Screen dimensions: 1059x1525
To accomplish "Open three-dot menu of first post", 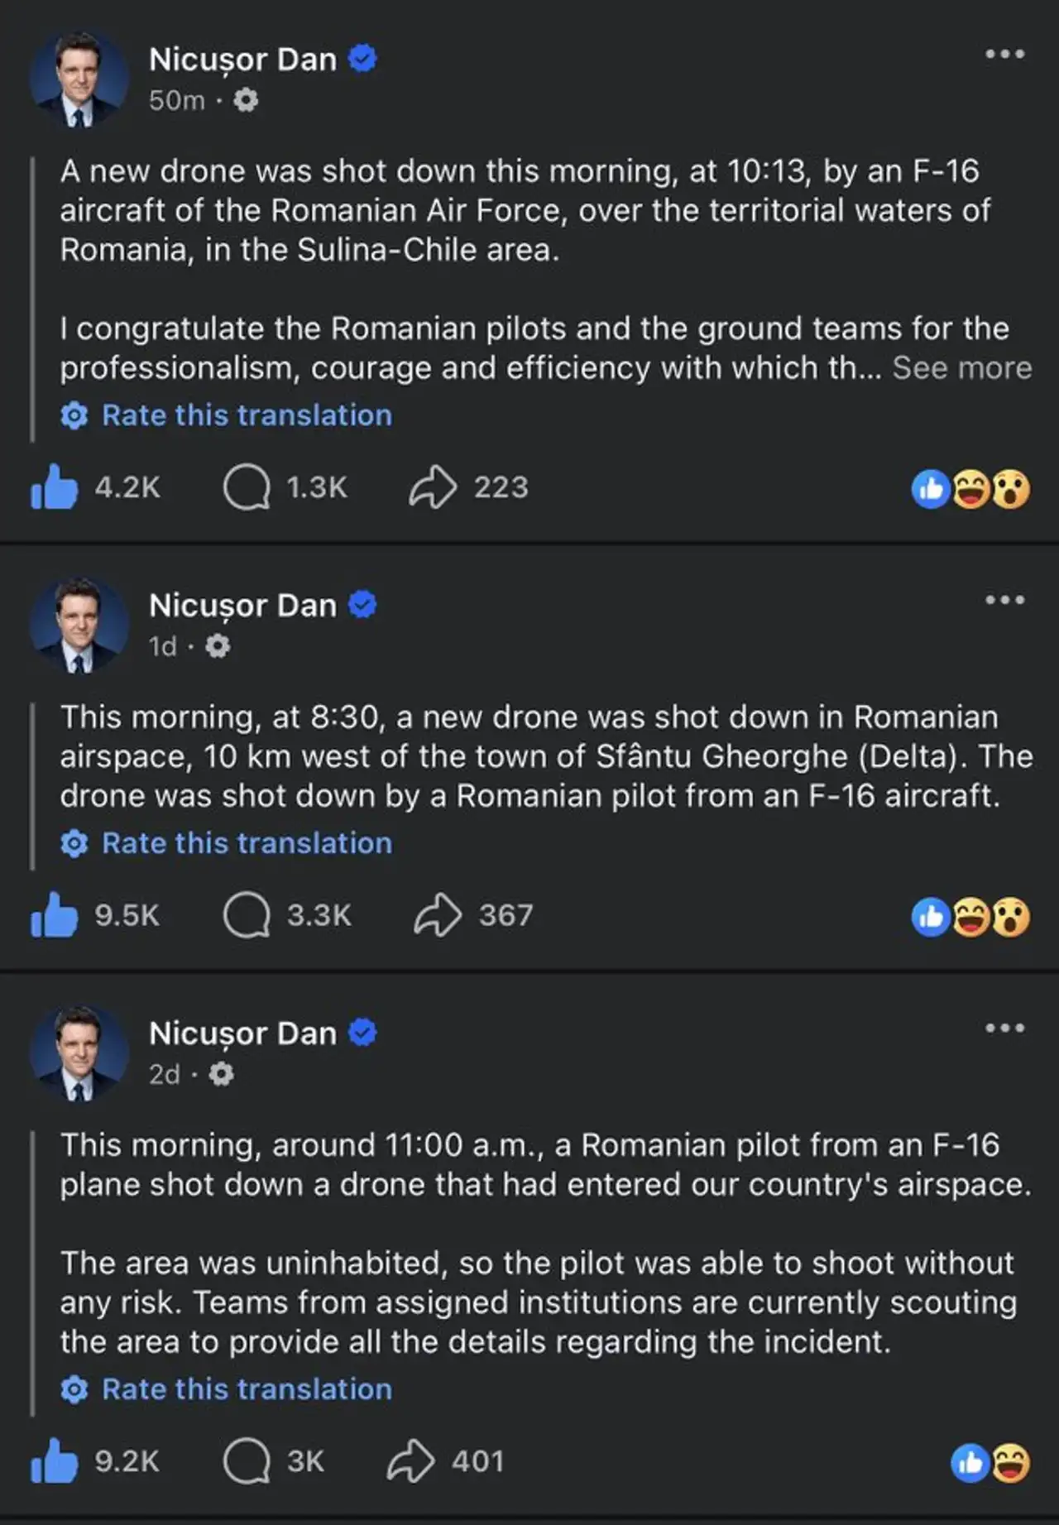I will pyautogui.click(x=1005, y=55).
